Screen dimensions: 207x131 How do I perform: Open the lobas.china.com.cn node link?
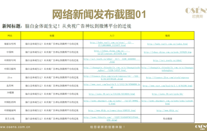click(167, 52)
